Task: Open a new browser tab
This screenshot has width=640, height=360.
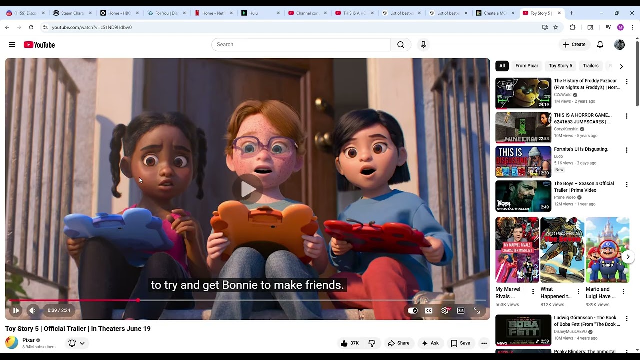Action: [x=571, y=13]
